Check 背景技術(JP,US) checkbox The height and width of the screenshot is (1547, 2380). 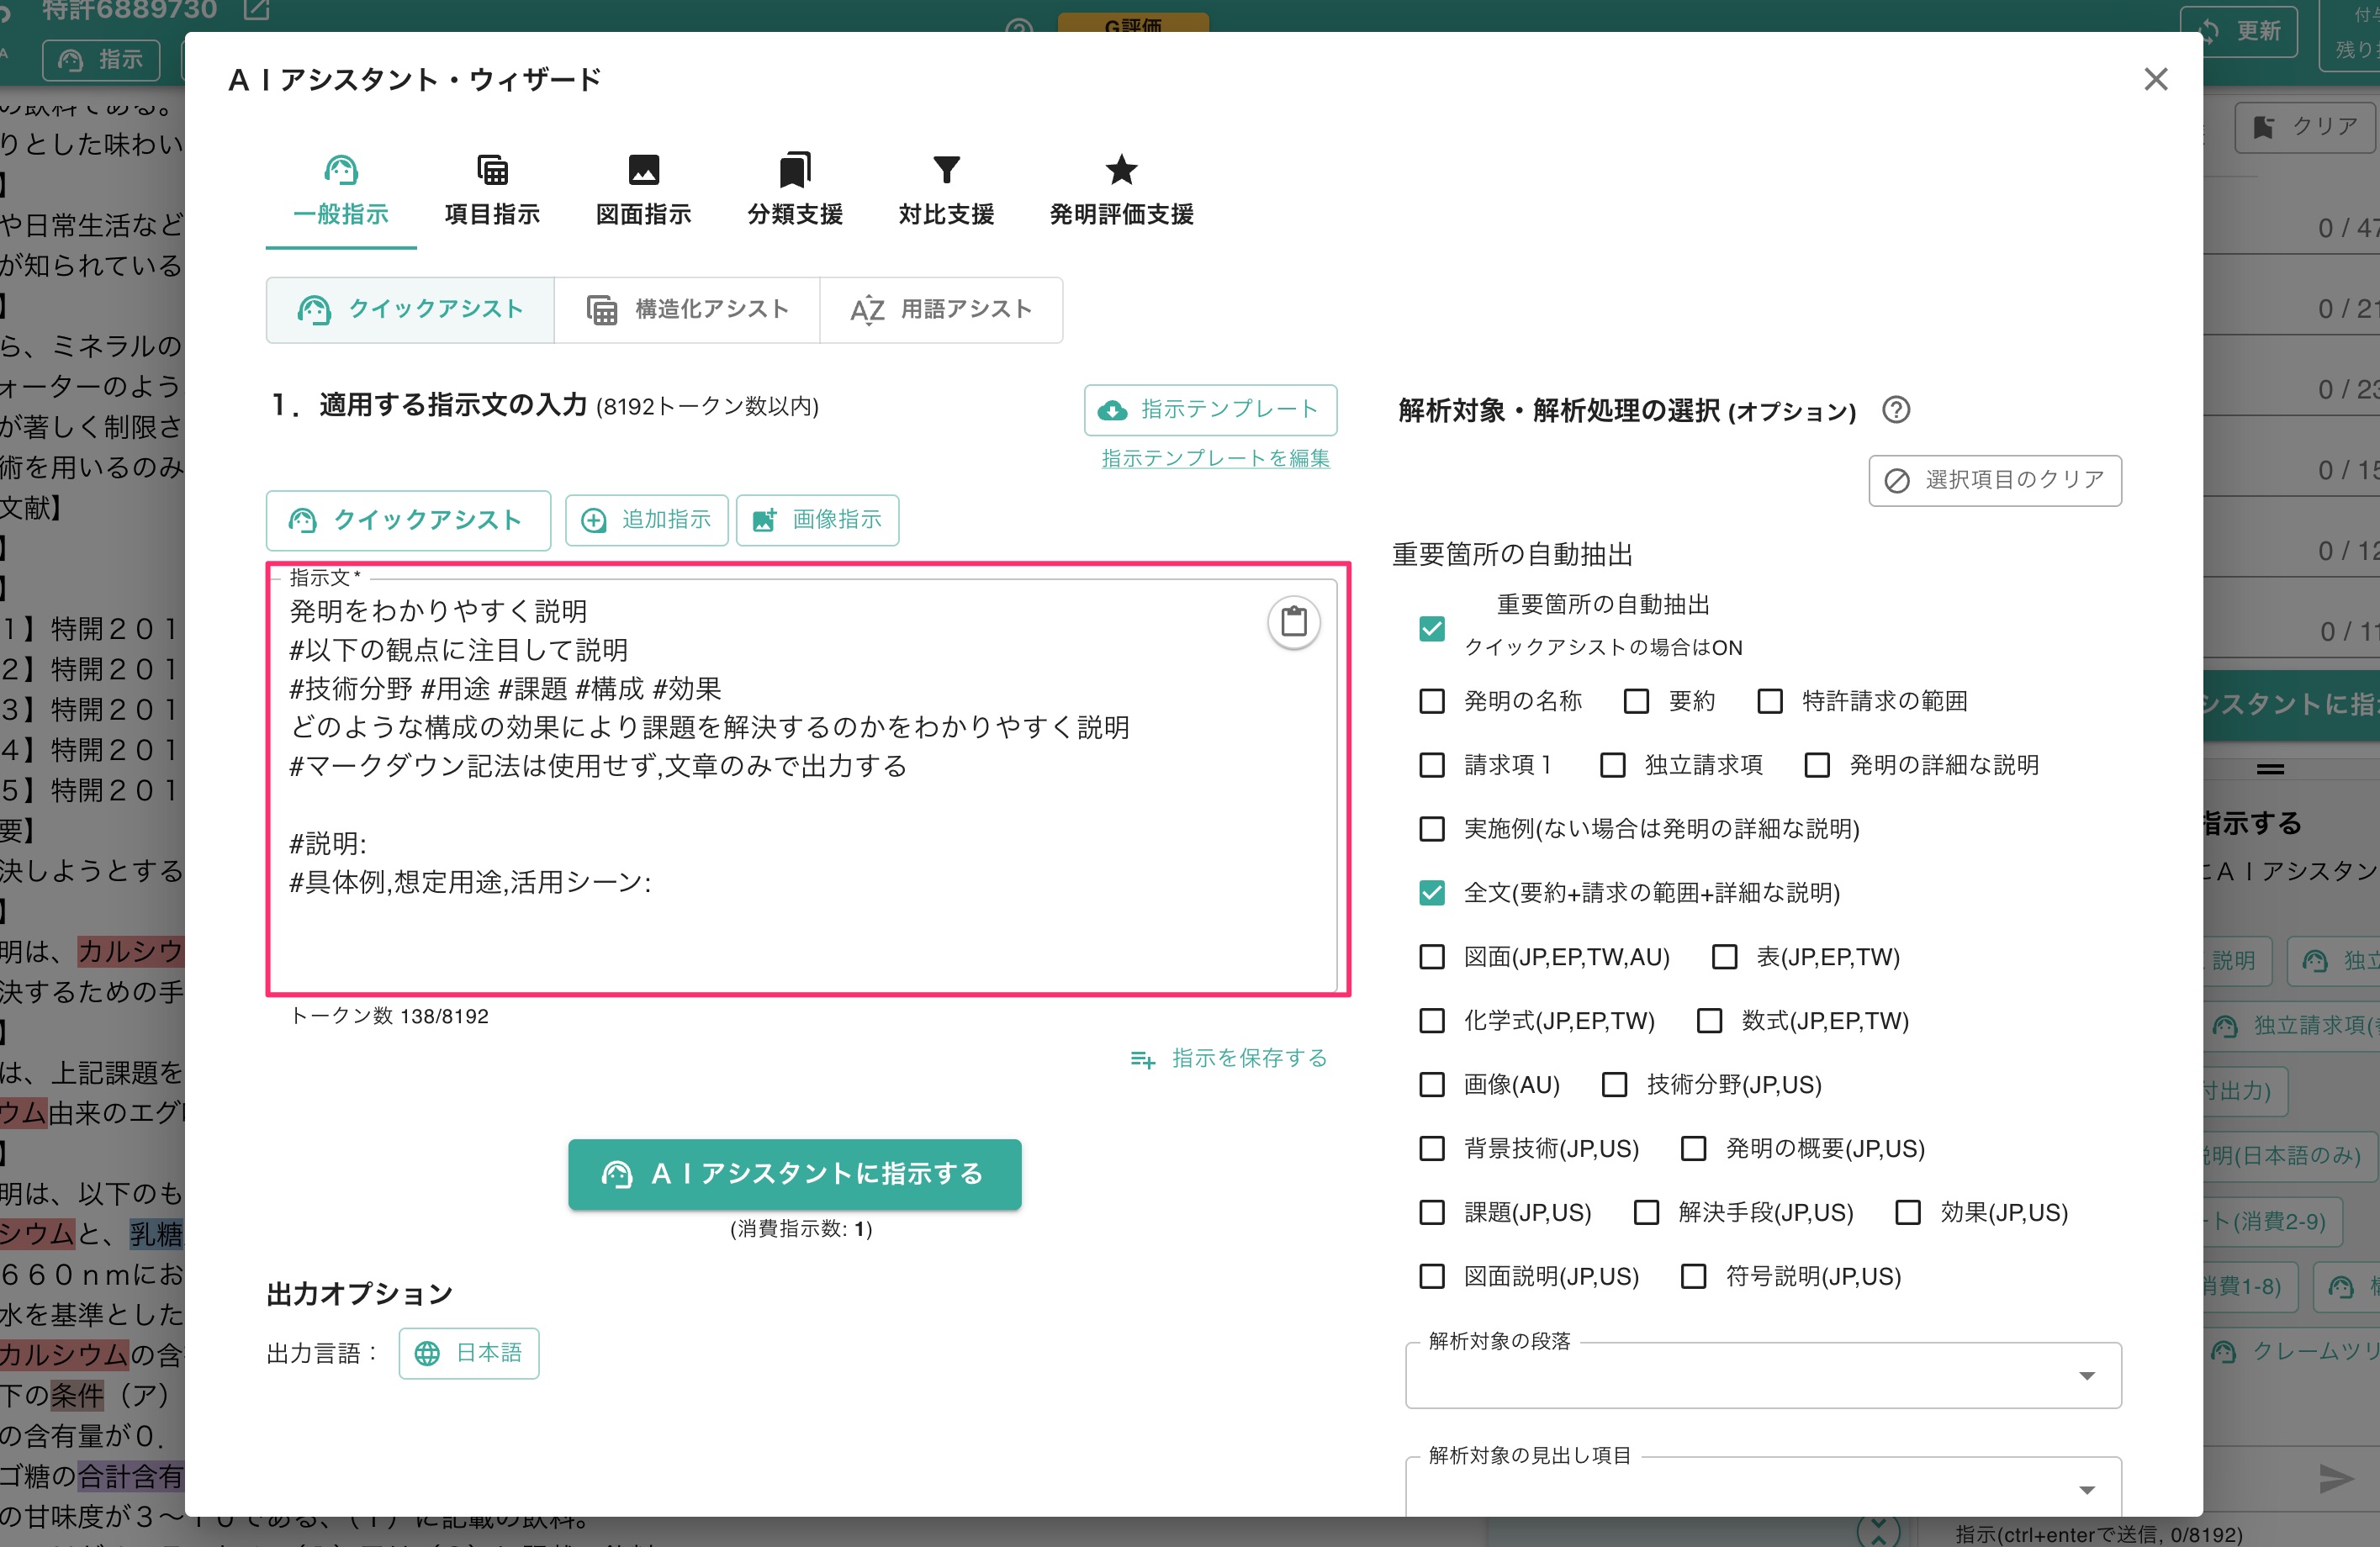point(1432,1149)
